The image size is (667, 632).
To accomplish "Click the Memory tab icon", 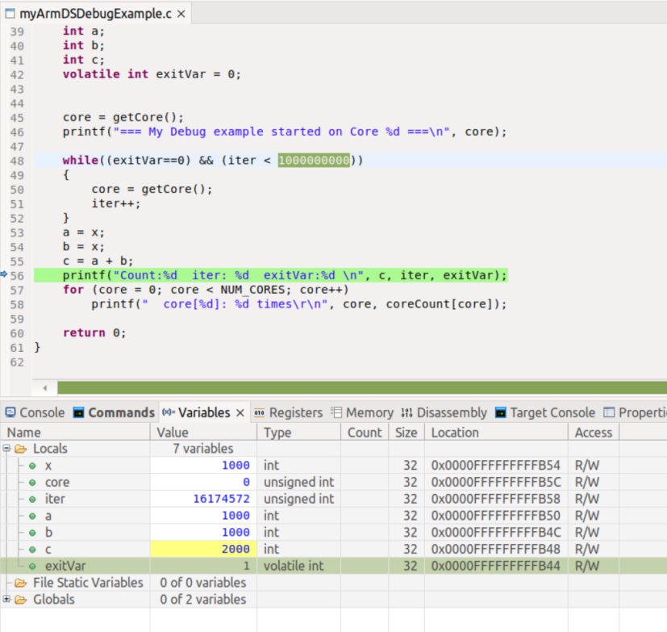I will (x=336, y=412).
